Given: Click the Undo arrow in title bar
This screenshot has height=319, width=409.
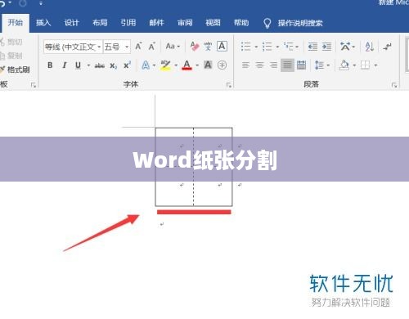Looking at the screenshot, I should [x=3, y=3].
